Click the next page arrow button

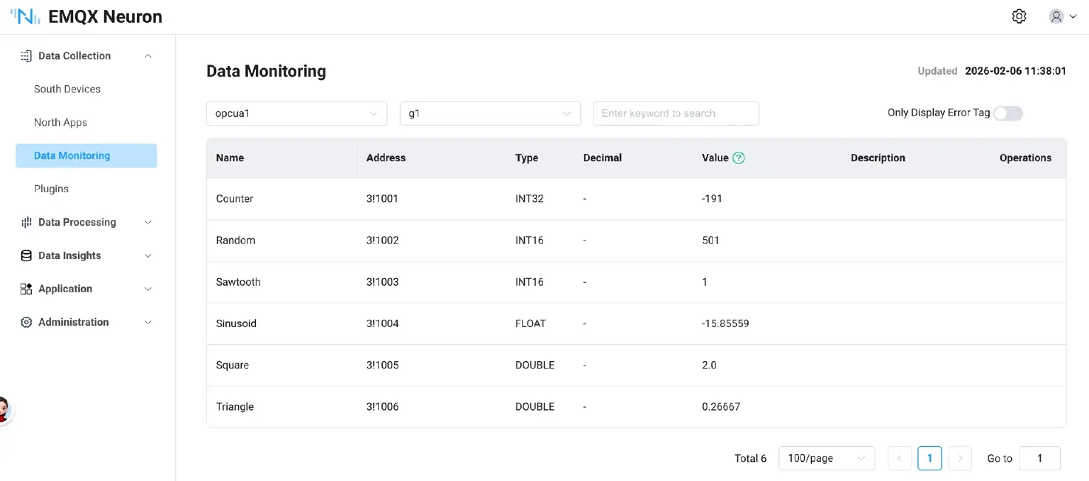959,458
